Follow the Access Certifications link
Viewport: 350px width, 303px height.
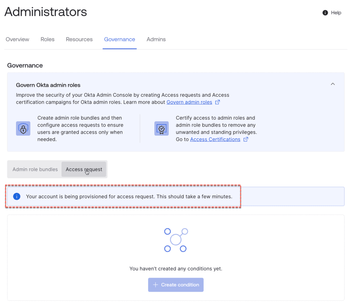[215, 139]
